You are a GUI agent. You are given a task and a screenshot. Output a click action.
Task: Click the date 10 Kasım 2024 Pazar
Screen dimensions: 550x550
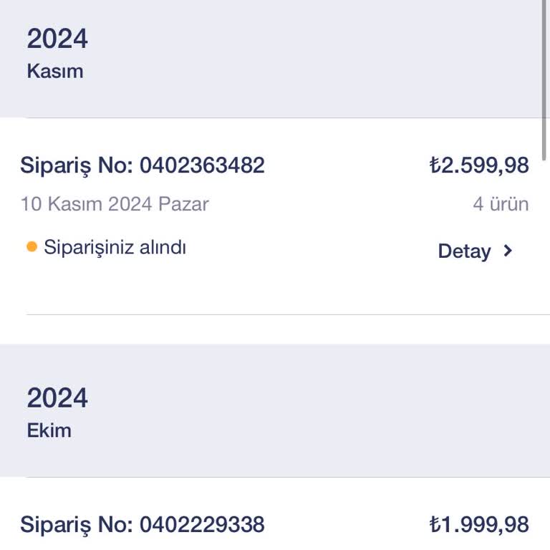(115, 204)
